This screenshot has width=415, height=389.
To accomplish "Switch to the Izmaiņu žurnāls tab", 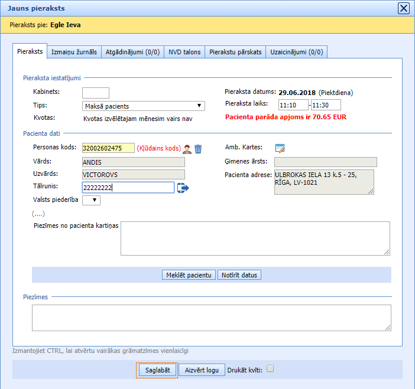I will pos(74,52).
